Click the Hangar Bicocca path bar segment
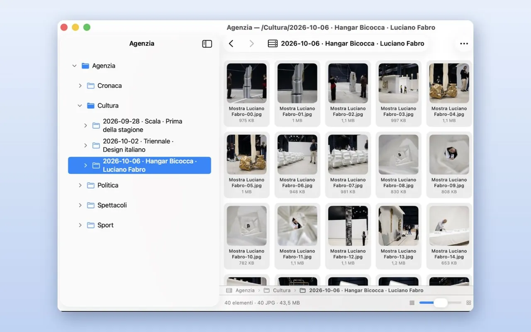 tap(361, 290)
